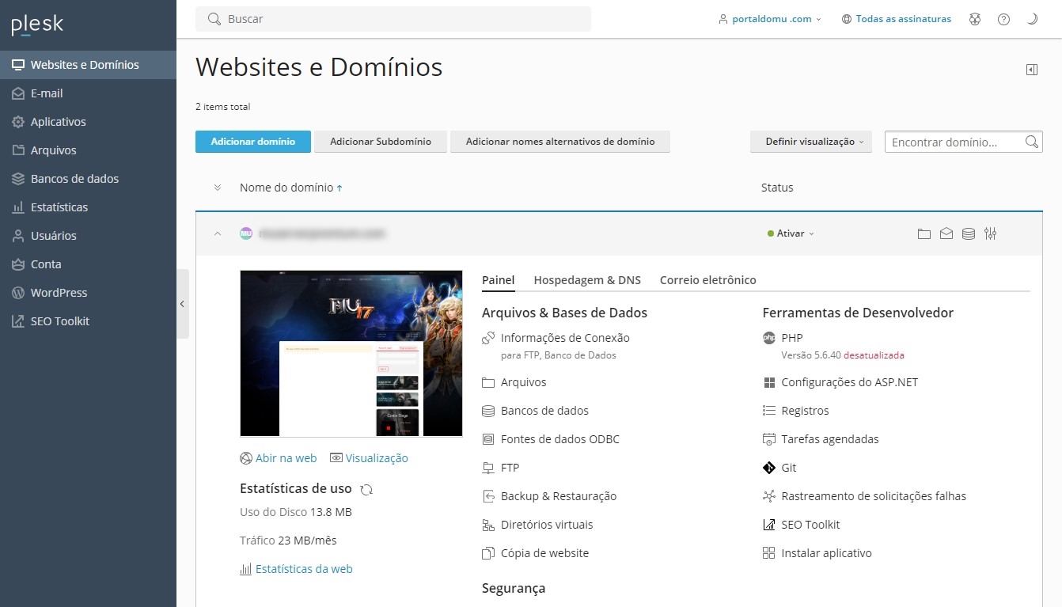
Task: Click Visualização link
Action: pos(370,458)
